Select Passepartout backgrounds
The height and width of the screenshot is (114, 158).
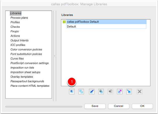pos(27,81)
